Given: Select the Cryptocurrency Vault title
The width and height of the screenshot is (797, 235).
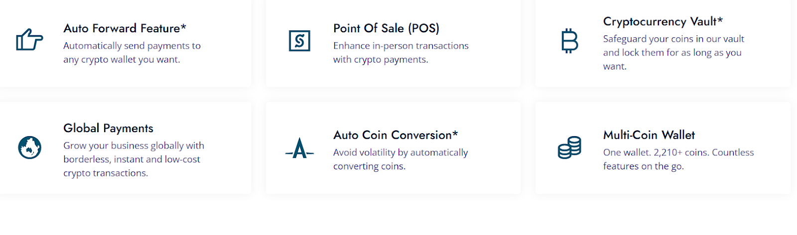Looking at the screenshot, I should [x=663, y=21].
